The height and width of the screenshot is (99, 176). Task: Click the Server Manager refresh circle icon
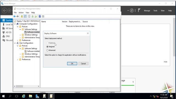tap(132, 10)
